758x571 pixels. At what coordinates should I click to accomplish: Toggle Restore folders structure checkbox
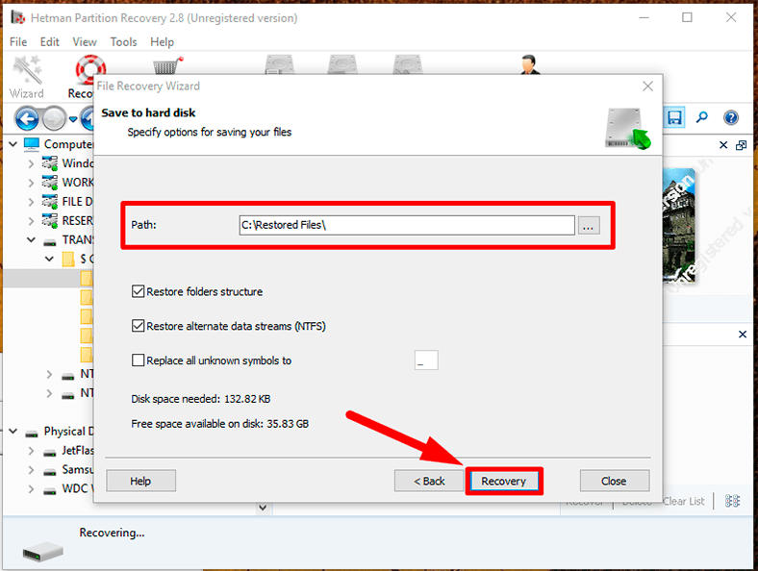click(x=139, y=291)
